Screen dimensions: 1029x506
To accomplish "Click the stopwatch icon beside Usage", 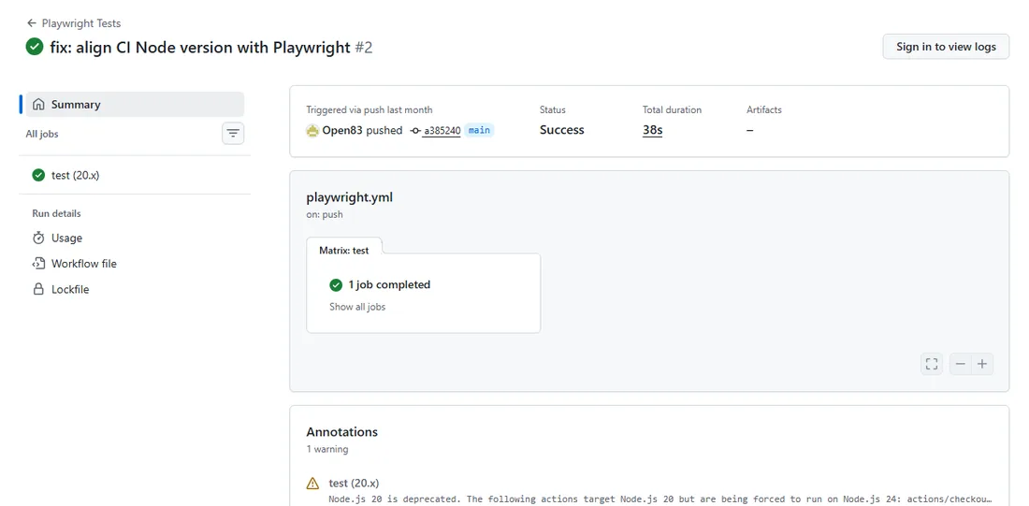I will [38, 238].
